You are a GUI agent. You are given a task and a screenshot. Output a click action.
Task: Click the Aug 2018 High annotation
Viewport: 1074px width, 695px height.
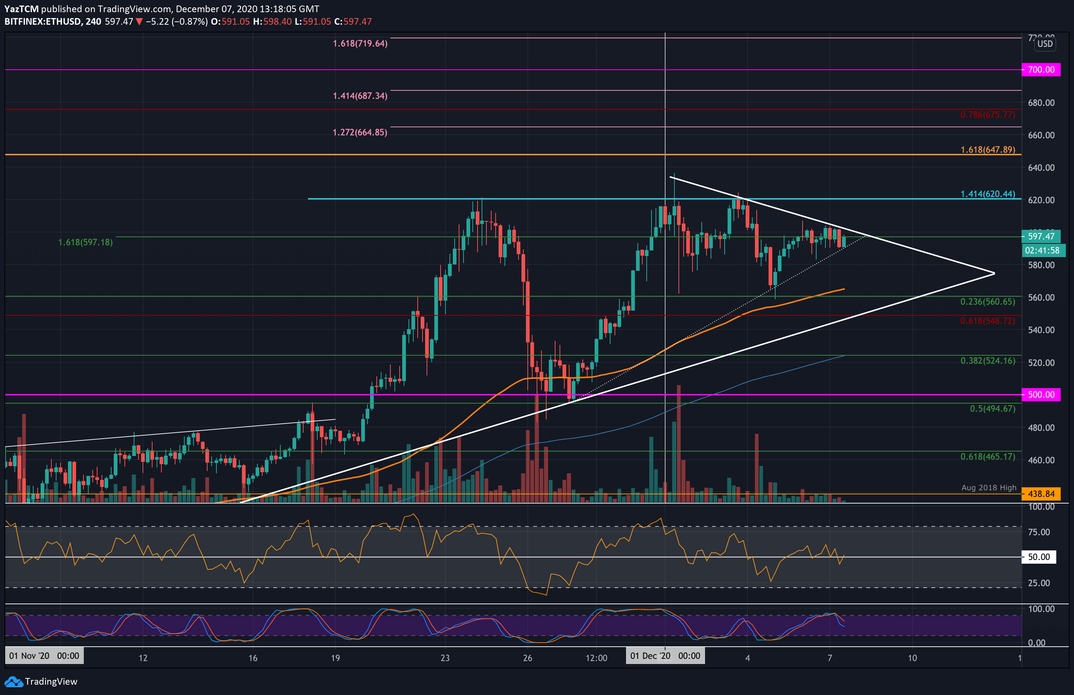click(989, 488)
